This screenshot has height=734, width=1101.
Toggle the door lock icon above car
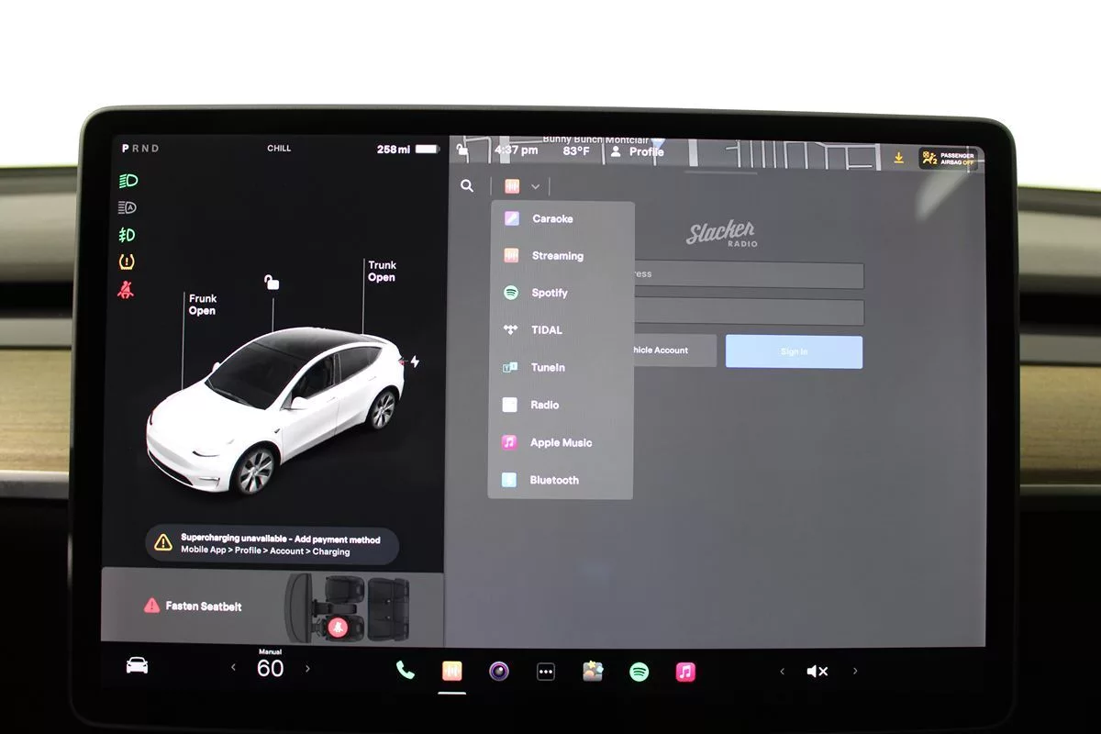[272, 283]
